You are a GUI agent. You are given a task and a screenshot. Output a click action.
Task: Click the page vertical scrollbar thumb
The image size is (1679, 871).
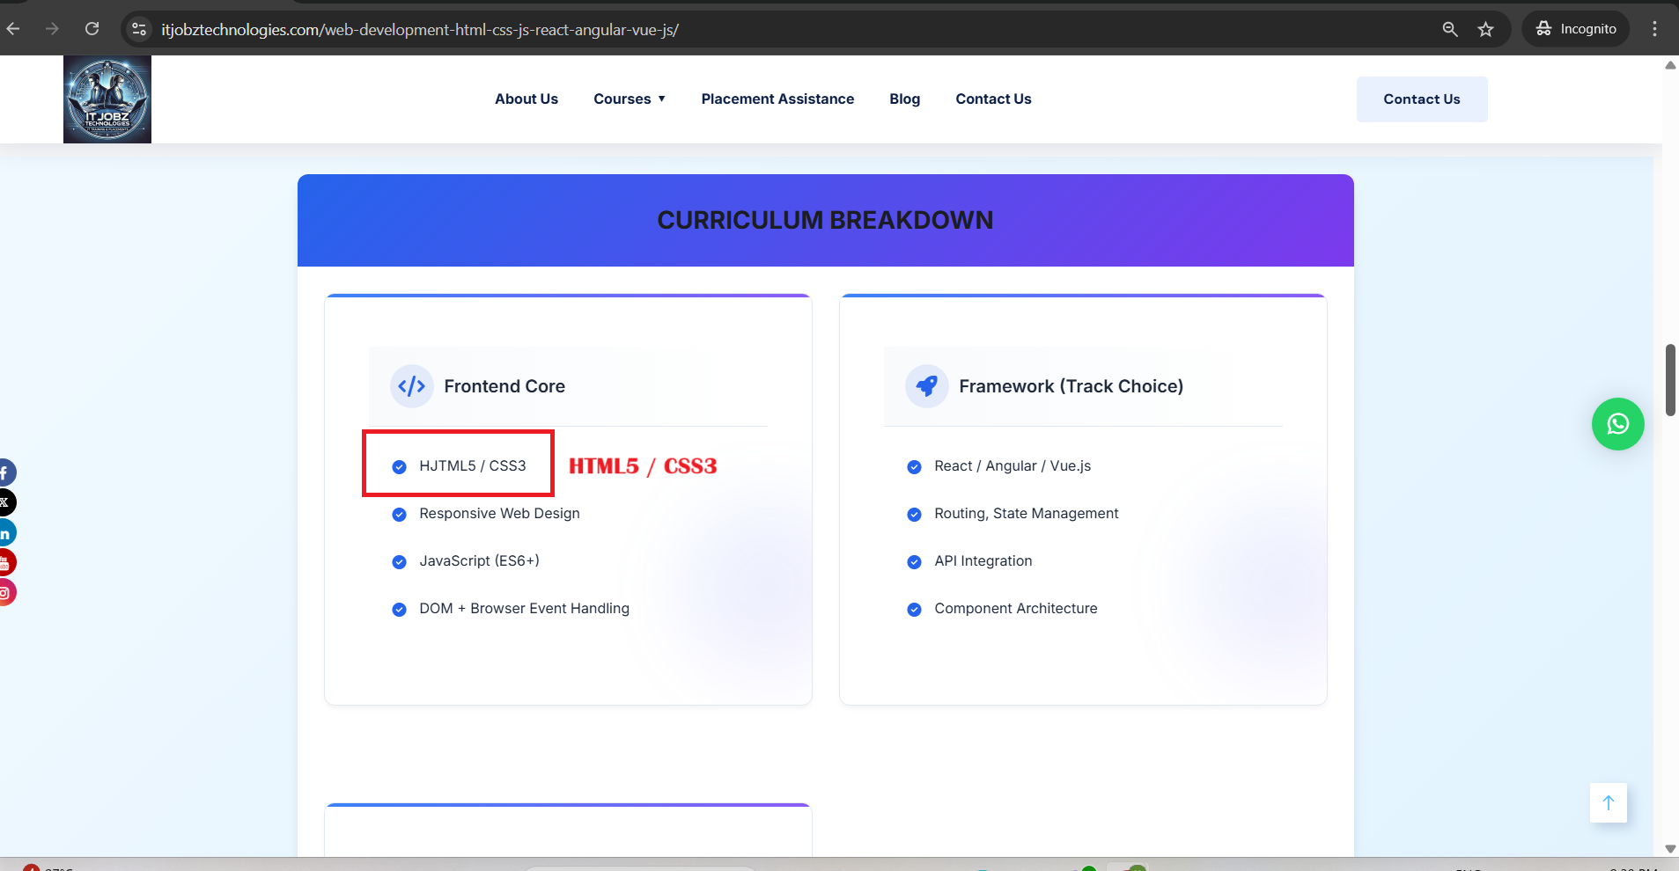tap(1670, 380)
